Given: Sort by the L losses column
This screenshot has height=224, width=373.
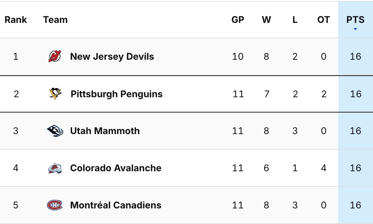Looking at the screenshot, I should point(295,20).
